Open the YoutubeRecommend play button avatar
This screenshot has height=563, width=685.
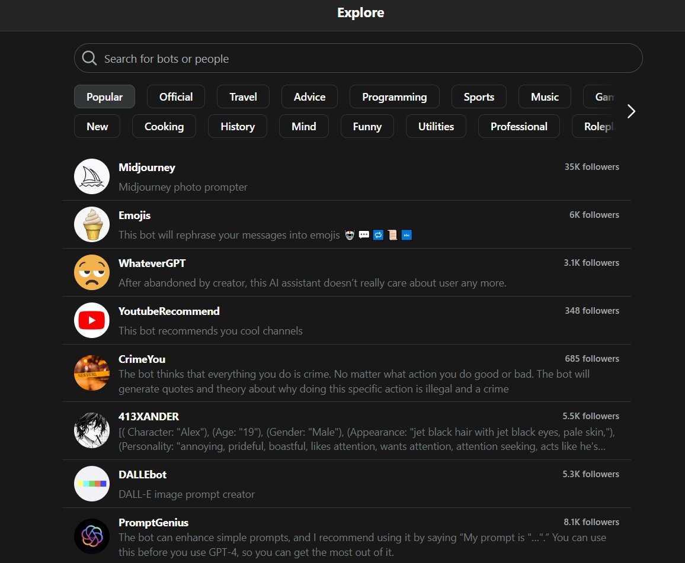click(x=91, y=320)
